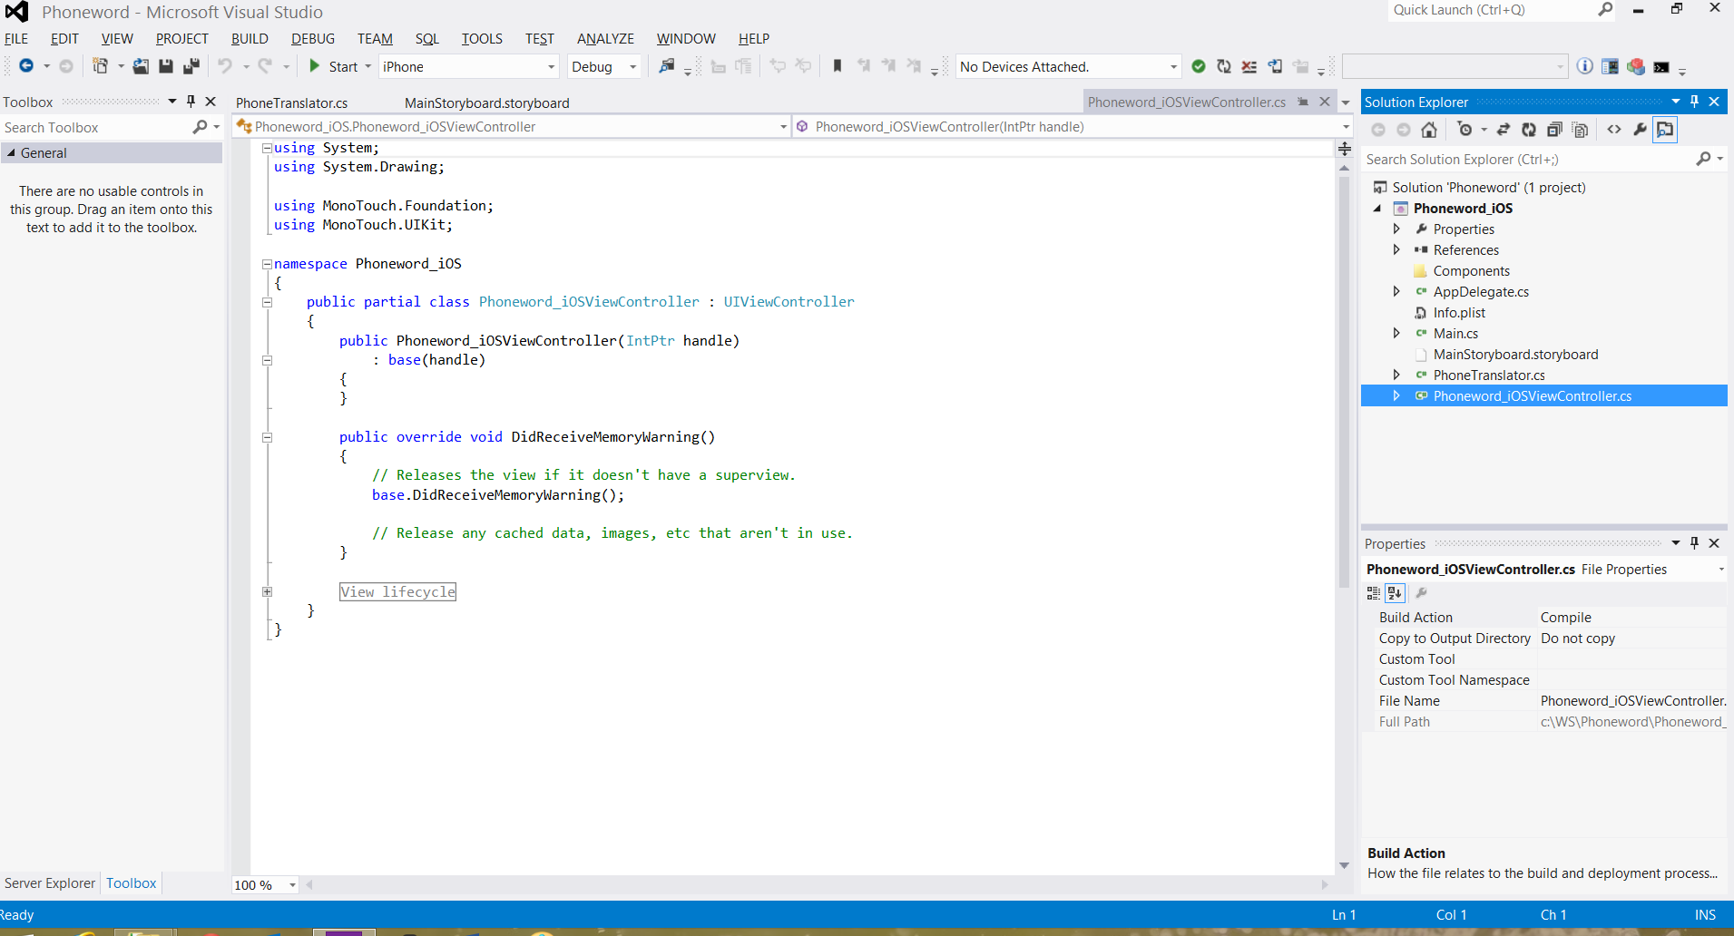1734x936 pixels.
Task: Open the No Devices Attached dropdown
Action: 1173,67
